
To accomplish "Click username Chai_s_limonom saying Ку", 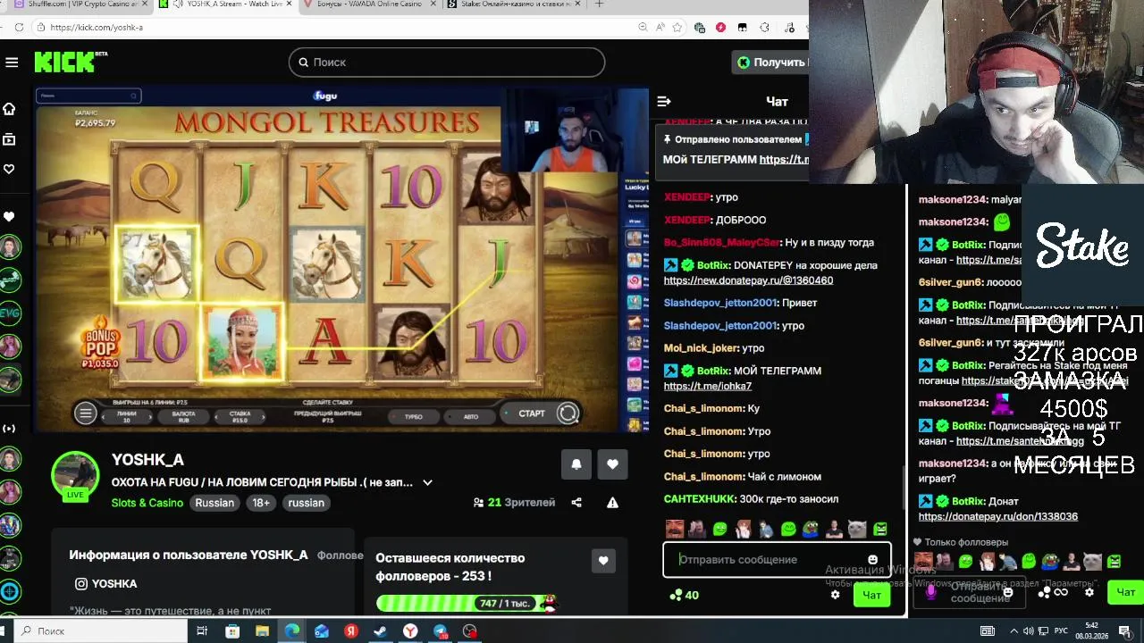I will (x=704, y=408).
